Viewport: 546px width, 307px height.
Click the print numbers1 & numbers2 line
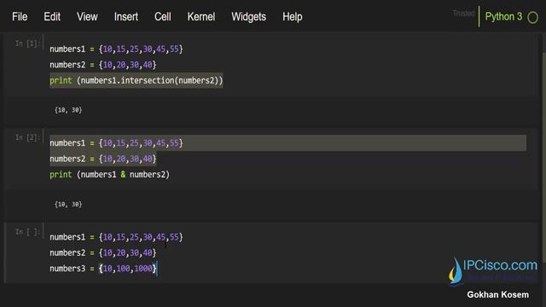[109, 175]
